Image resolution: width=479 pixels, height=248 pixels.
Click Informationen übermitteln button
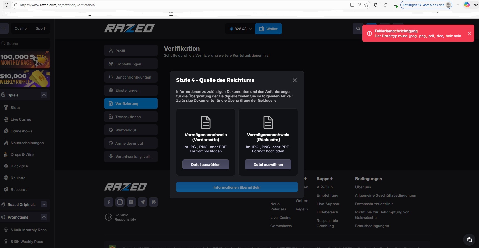237,187
